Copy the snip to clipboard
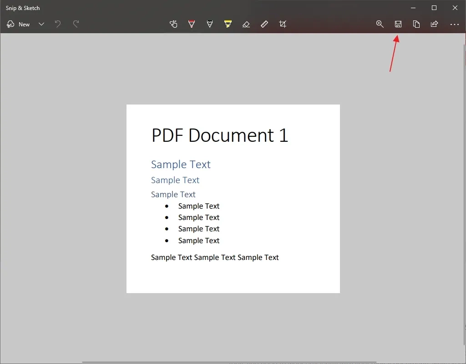466x364 pixels. pos(416,24)
